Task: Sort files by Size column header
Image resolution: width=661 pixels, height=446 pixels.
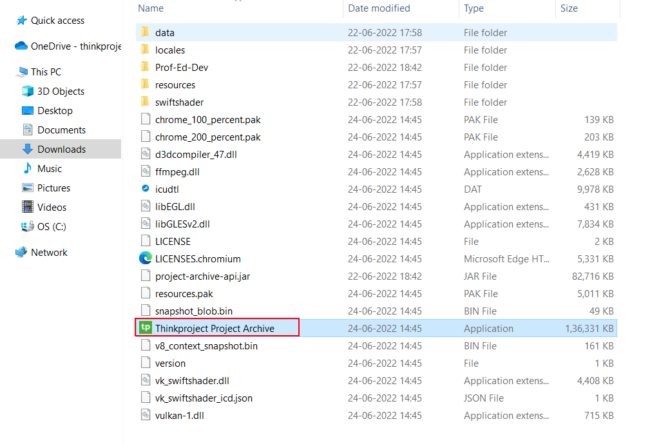Action: tap(569, 8)
